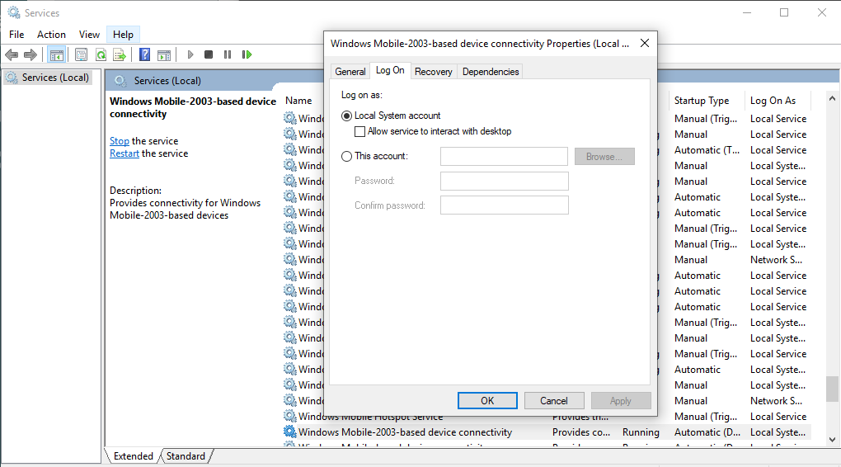Image resolution: width=841 pixels, height=467 pixels.
Task: Close the properties dialog with X
Action: [x=645, y=43]
